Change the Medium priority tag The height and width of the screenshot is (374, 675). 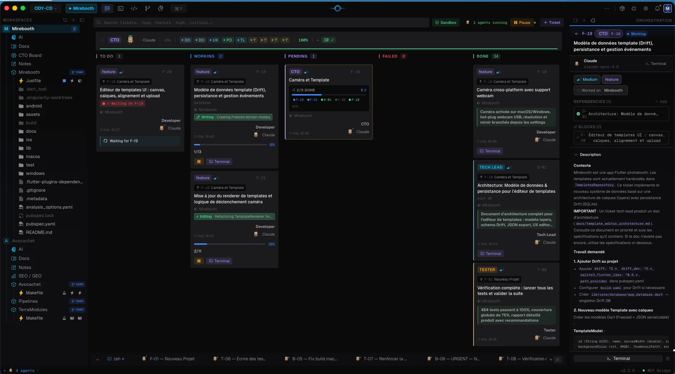click(587, 79)
